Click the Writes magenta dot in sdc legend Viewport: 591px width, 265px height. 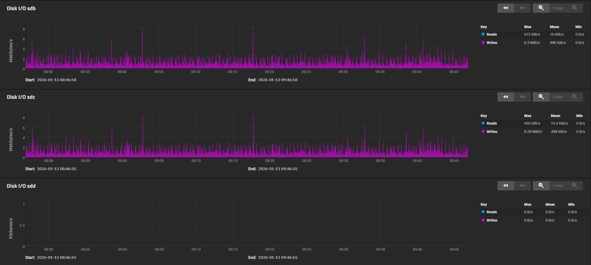pos(483,131)
